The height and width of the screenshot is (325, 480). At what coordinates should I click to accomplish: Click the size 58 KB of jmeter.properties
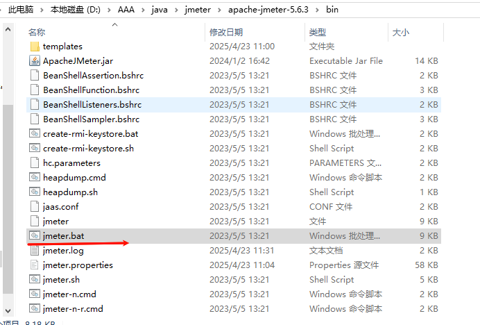pos(427,265)
